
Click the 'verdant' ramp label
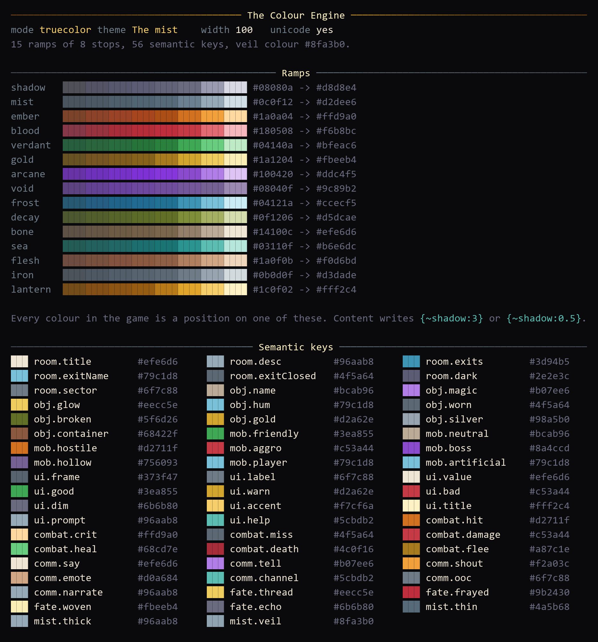coord(31,145)
